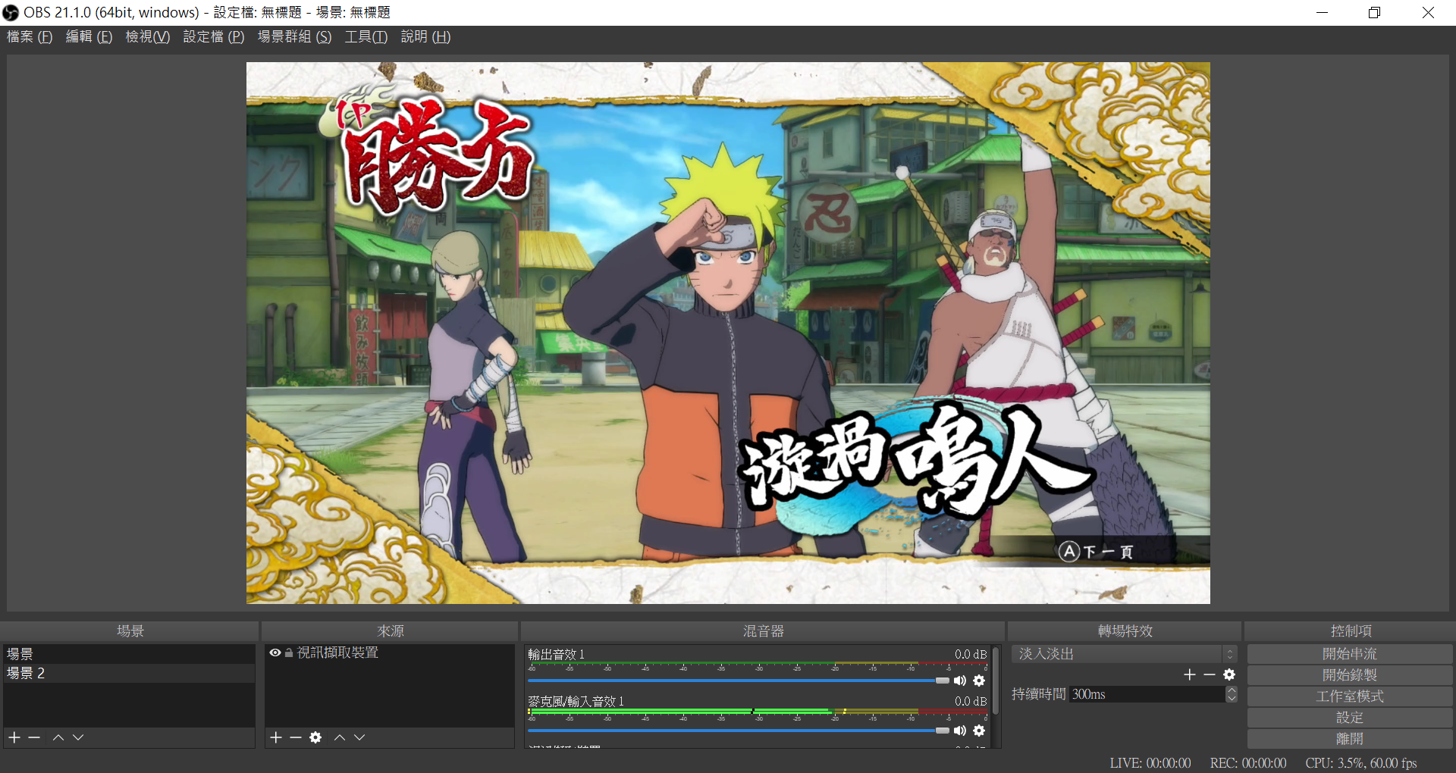Decrease the 持續時間 duration with down arrow

pyautogui.click(x=1232, y=698)
